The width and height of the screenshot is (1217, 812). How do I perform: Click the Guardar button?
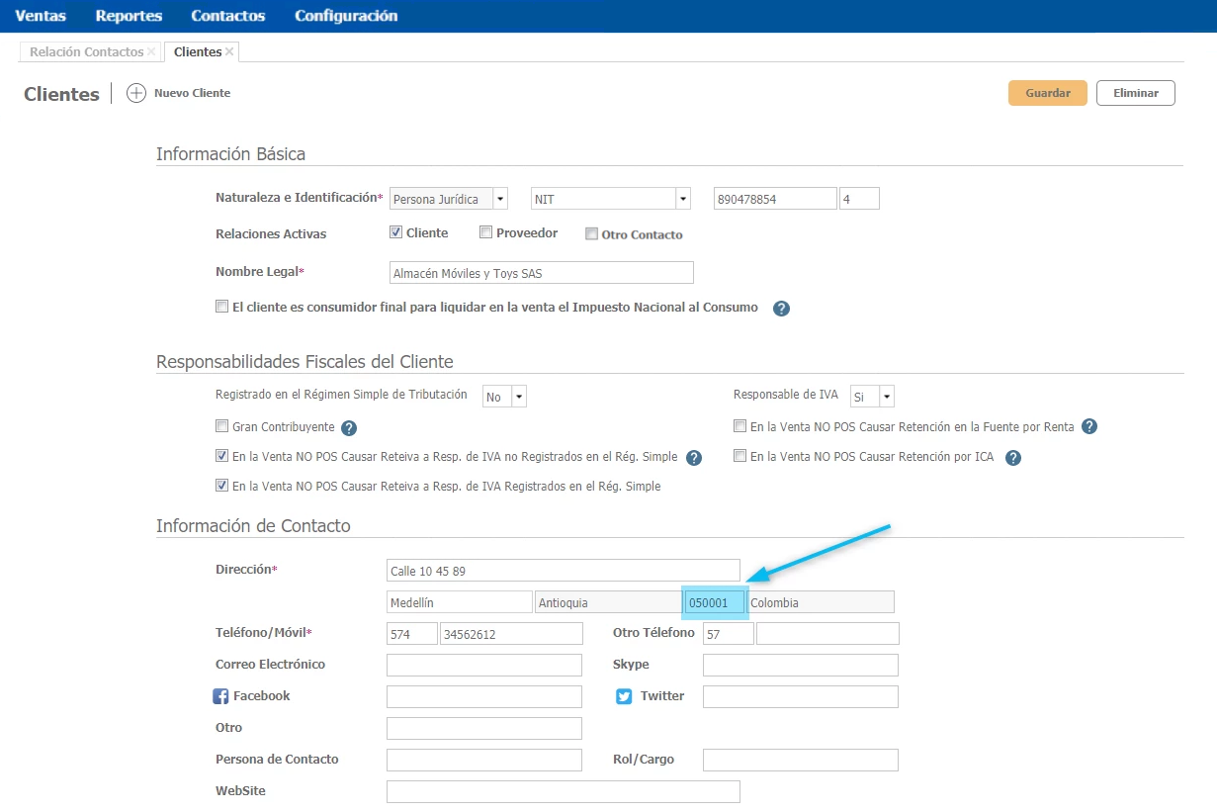click(x=1047, y=93)
